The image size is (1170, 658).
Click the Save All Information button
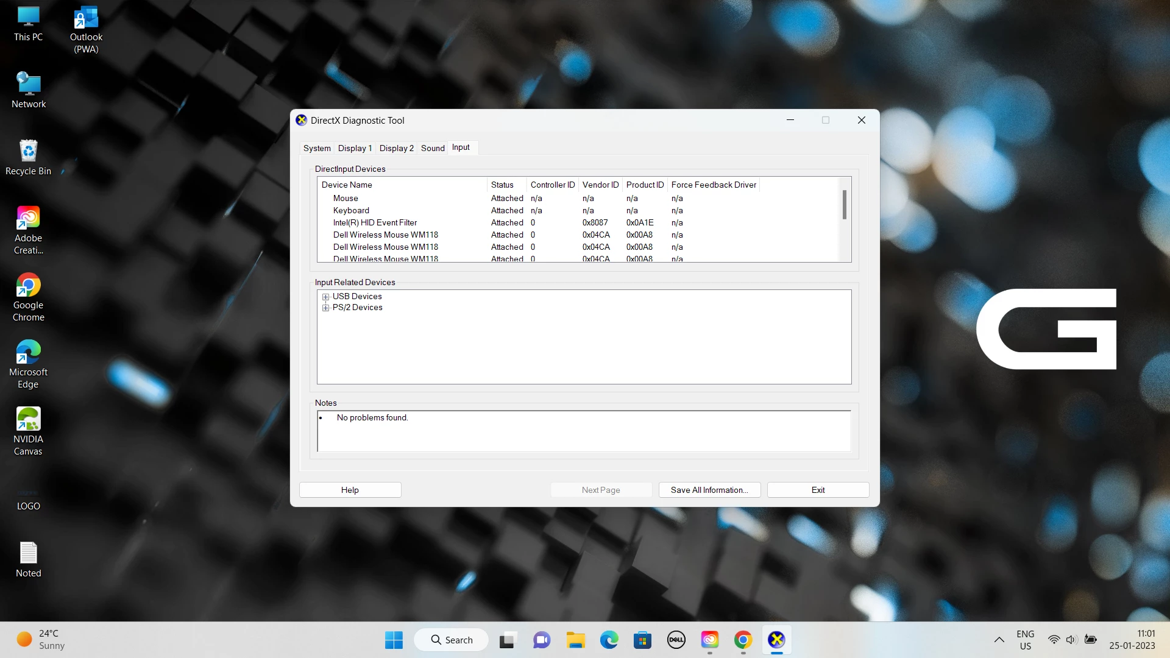pyautogui.click(x=709, y=490)
